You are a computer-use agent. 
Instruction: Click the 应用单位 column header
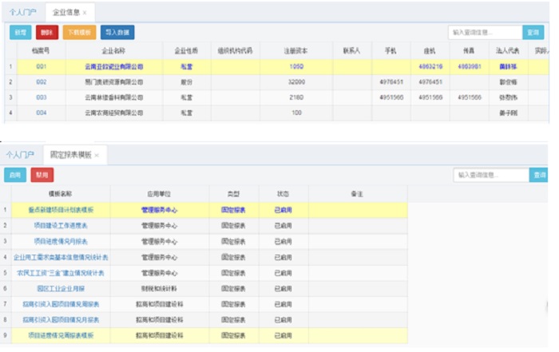[159, 194]
